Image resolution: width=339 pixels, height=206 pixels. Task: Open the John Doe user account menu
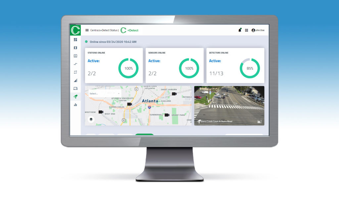[258, 30]
